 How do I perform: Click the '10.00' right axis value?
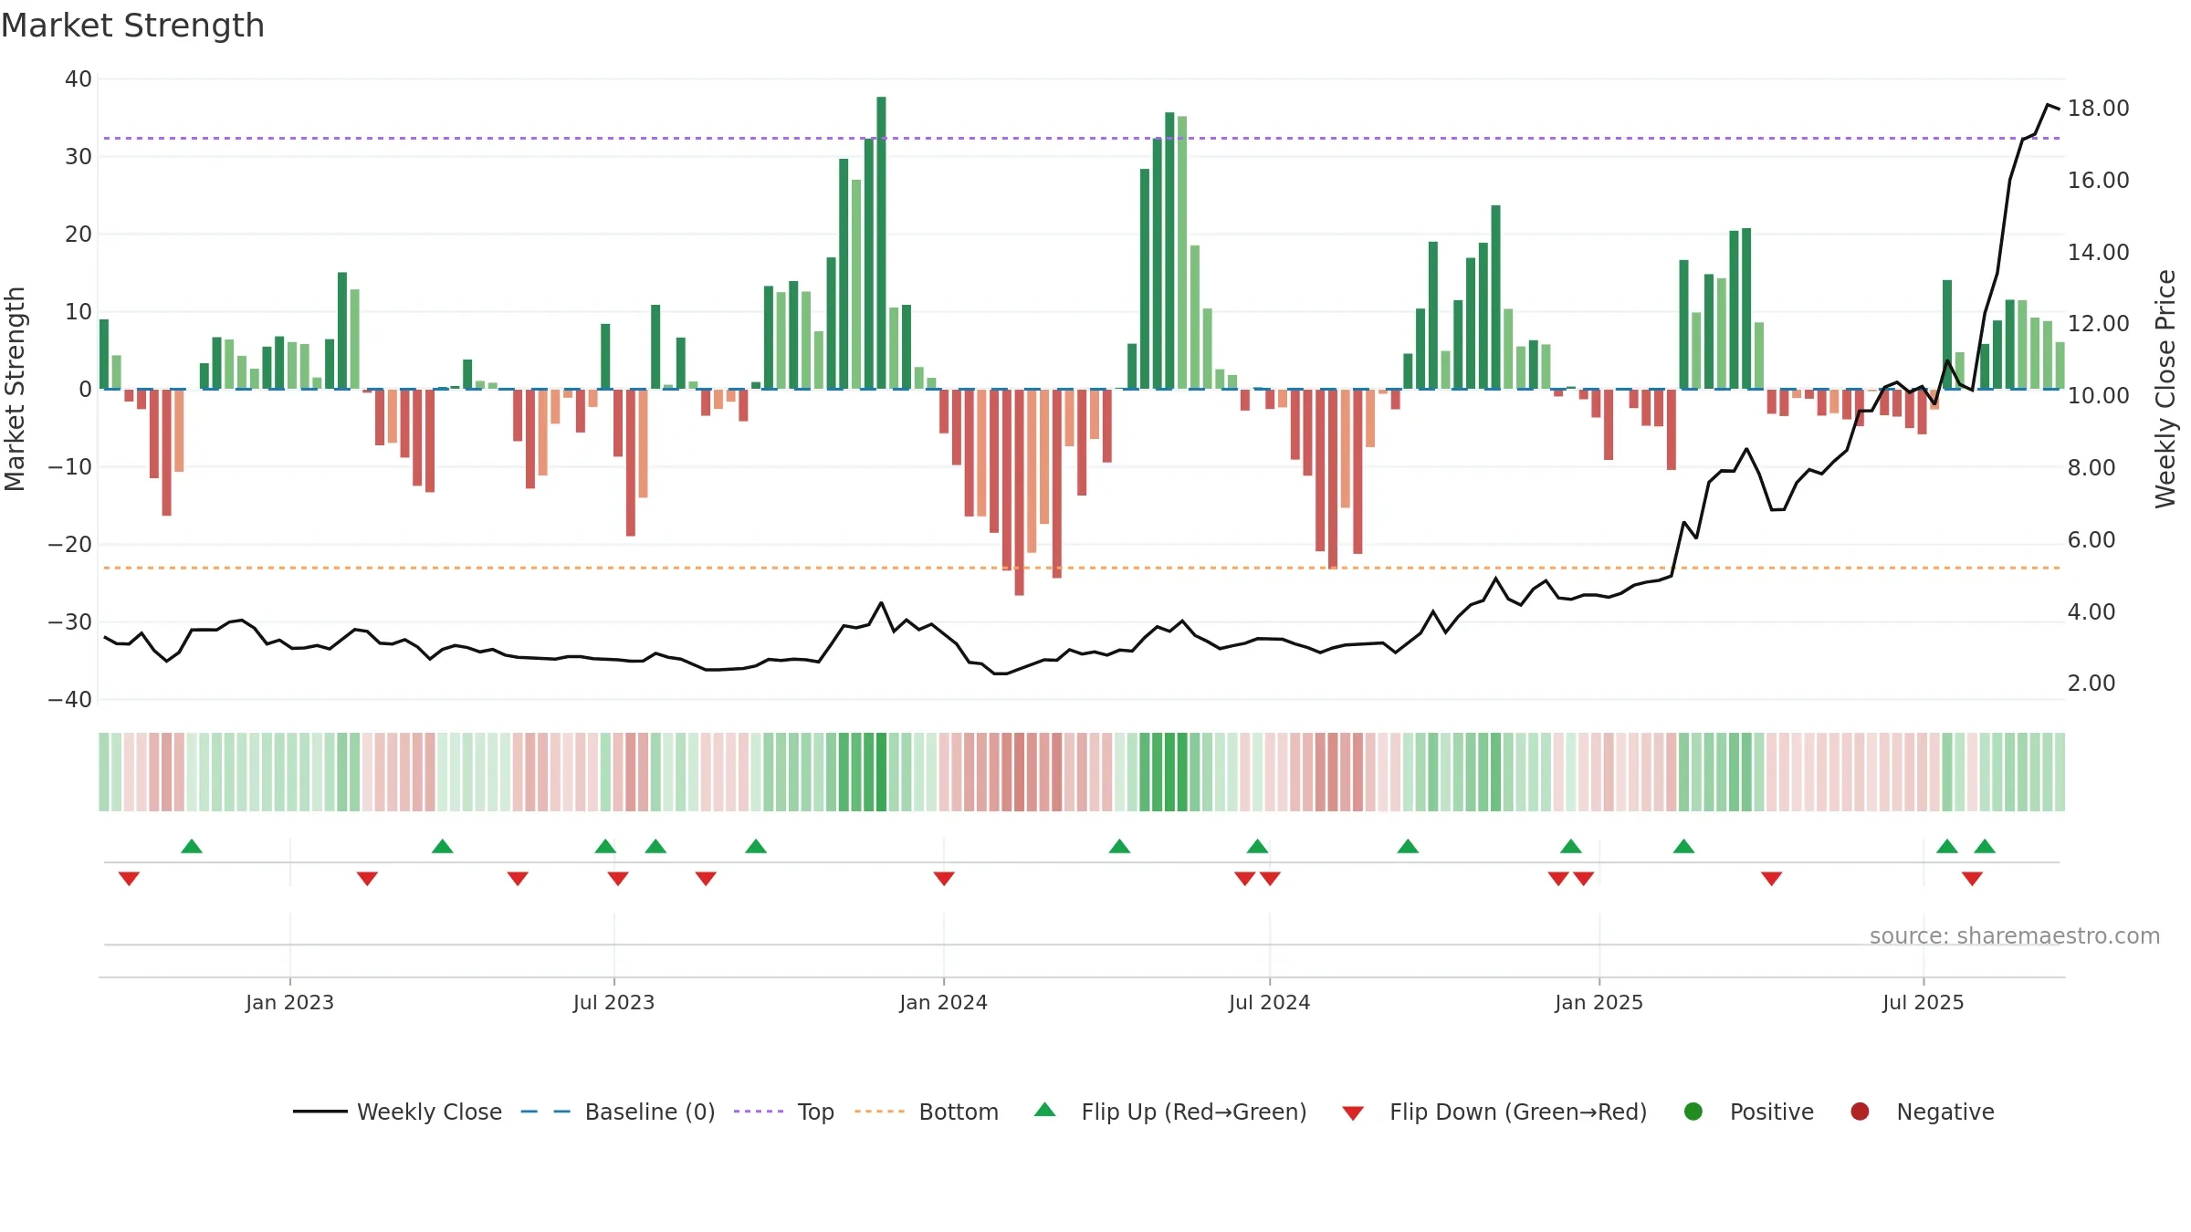coord(2098,395)
